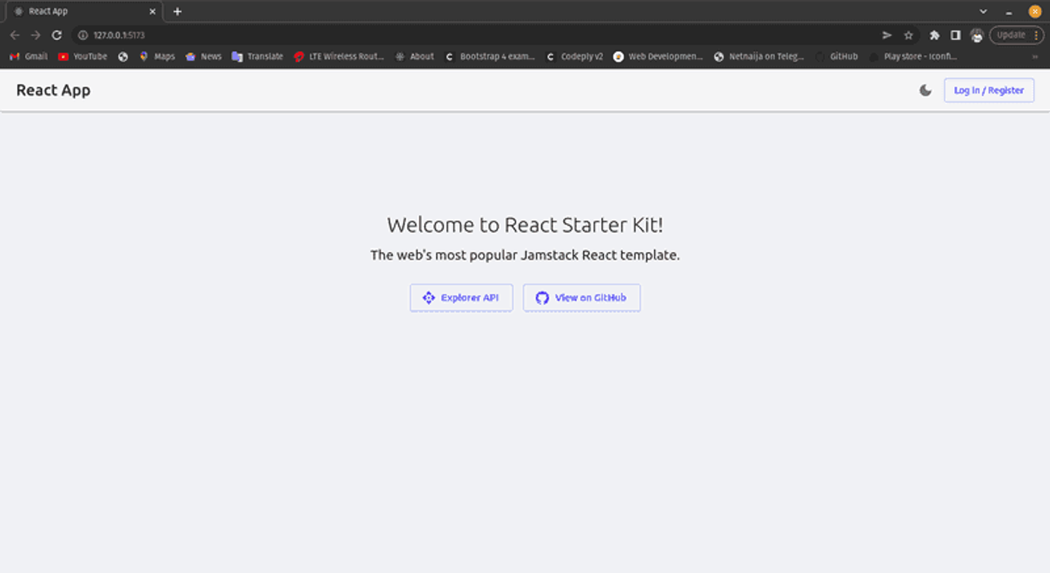The height and width of the screenshot is (573, 1050).
Task: Minimize the browser window
Action: pos(1009,12)
